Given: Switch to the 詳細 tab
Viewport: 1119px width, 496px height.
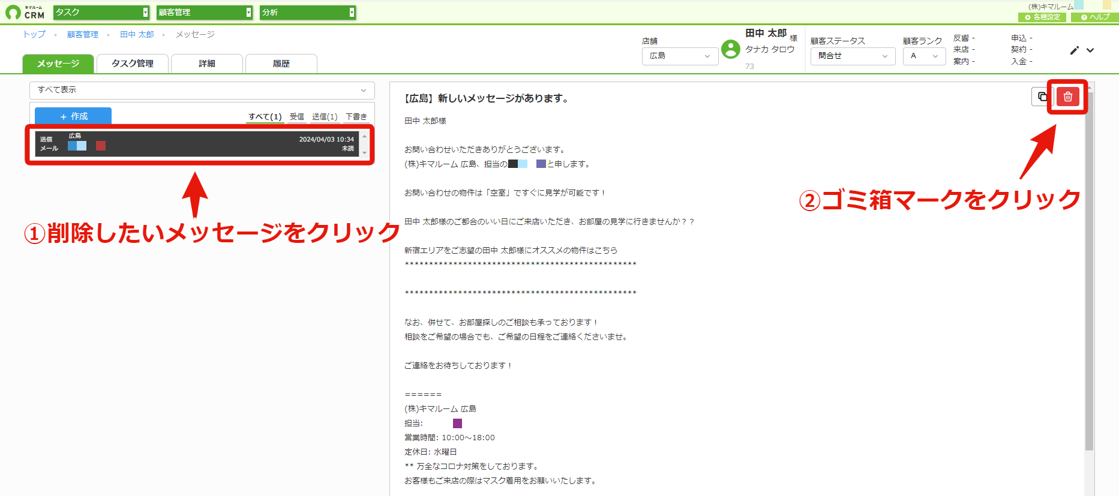Looking at the screenshot, I should pos(207,64).
